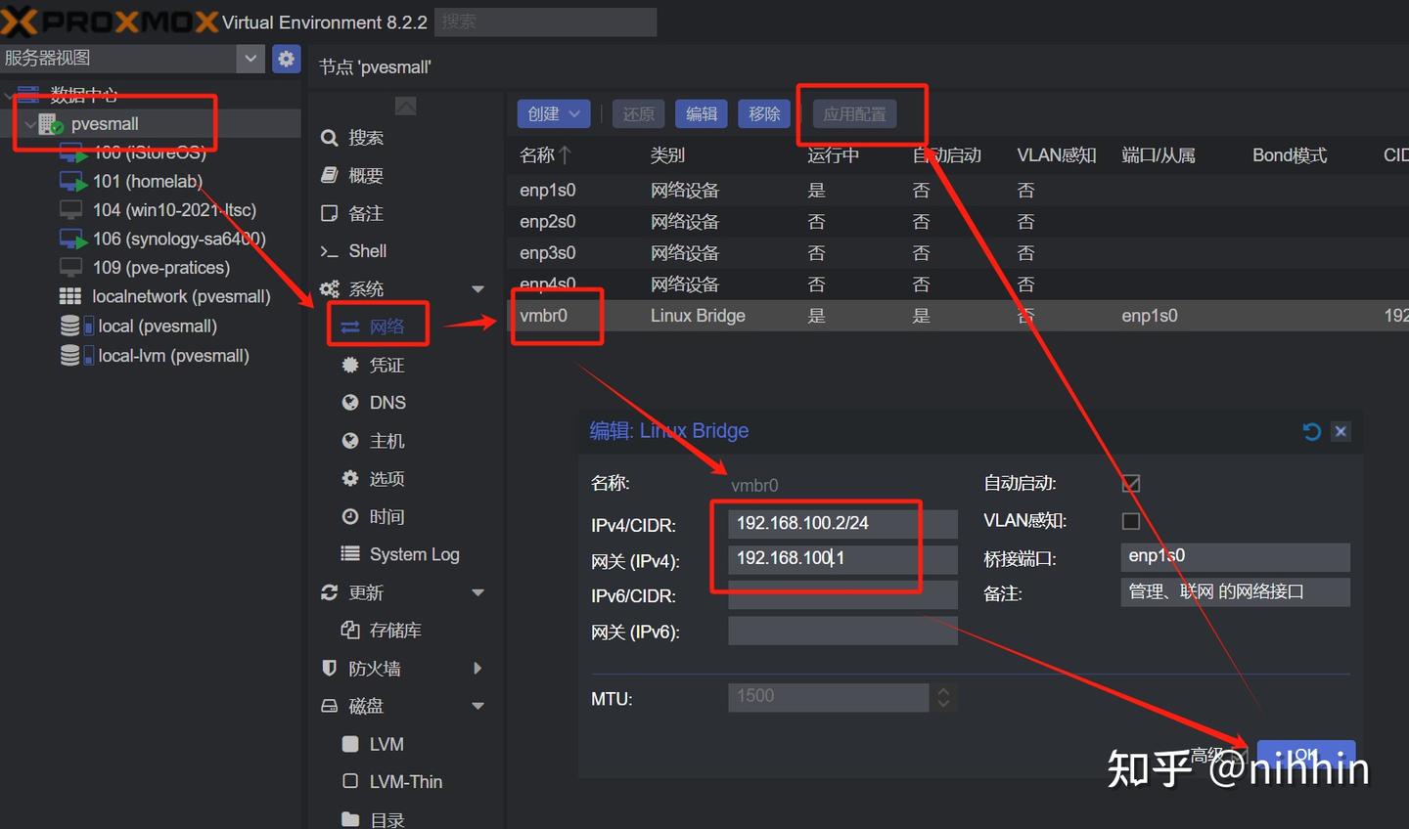Select the enp2s0 network device row
This screenshot has width=1409, height=829.
[x=958, y=222]
